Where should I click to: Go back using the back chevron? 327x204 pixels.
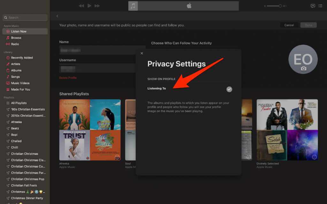point(57,16)
